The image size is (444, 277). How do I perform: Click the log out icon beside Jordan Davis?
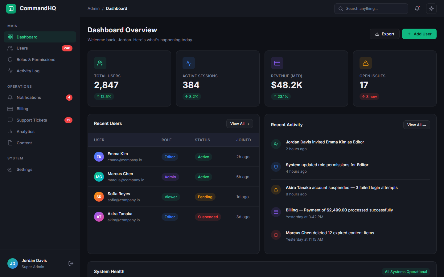click(x=71, y=263)
